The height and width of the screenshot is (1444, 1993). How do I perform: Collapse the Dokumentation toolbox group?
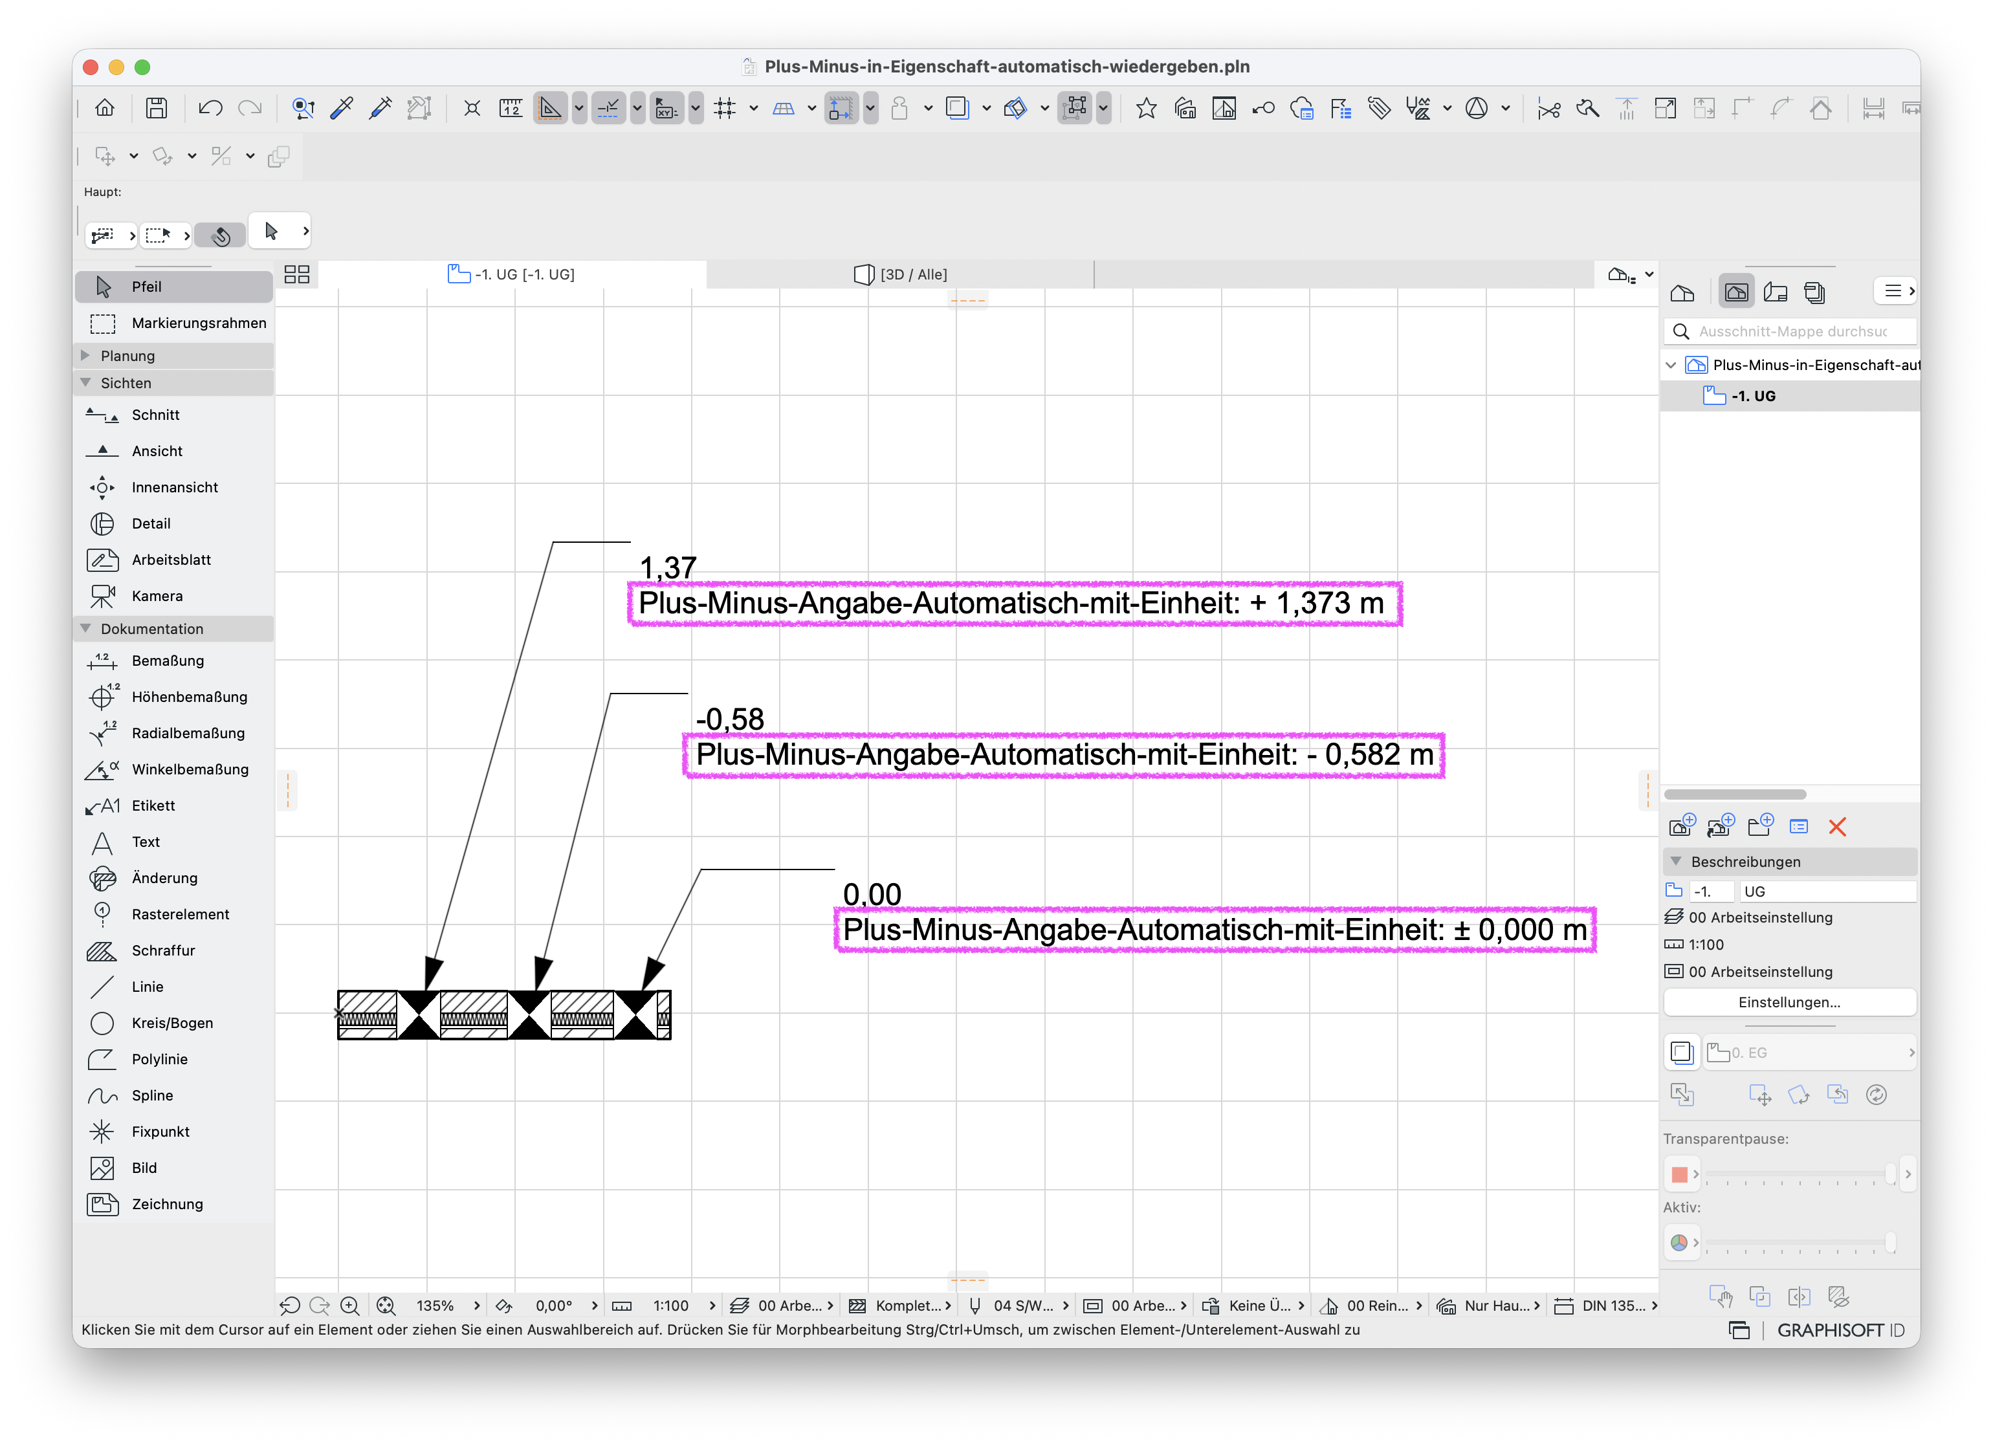85,628
